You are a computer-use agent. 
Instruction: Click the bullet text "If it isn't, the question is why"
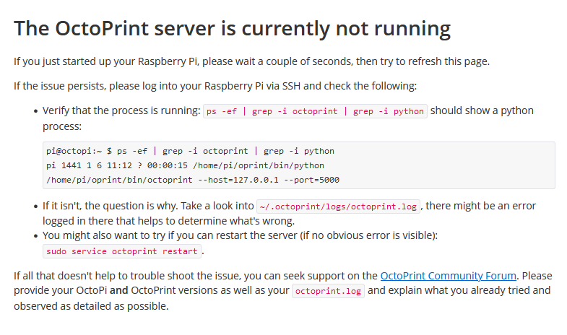coord(148,206)
